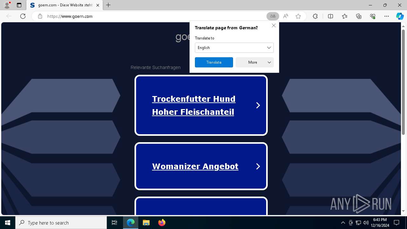
Task: Close the goern.com browser tab
Action: (x=98, y=5)
